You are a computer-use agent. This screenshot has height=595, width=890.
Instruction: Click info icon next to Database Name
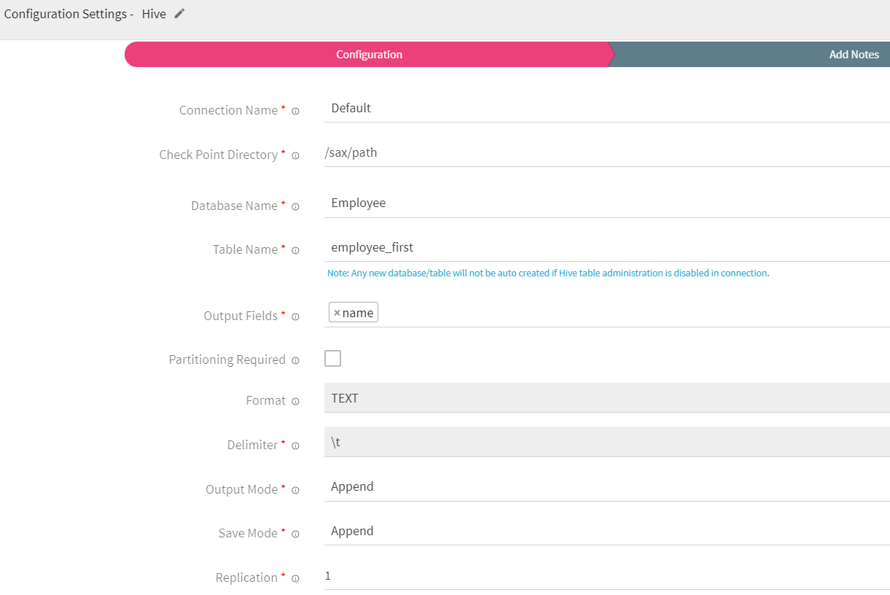point(295,206)
